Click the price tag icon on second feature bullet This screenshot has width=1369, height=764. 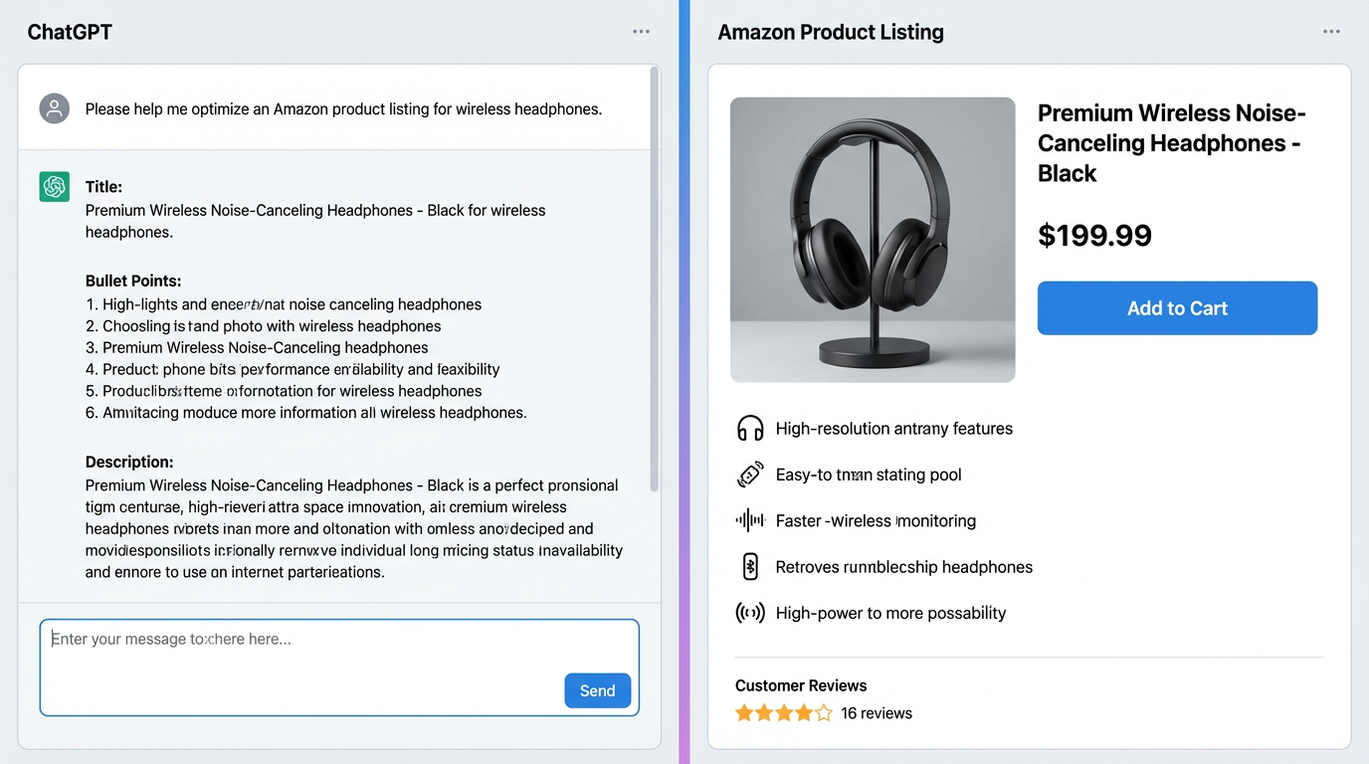click(x=749, y=475)
